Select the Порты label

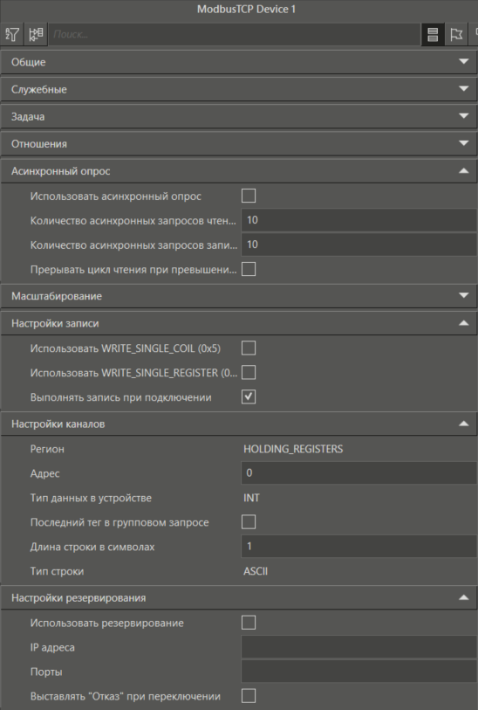pyautogui.click(x=46, y=672)
